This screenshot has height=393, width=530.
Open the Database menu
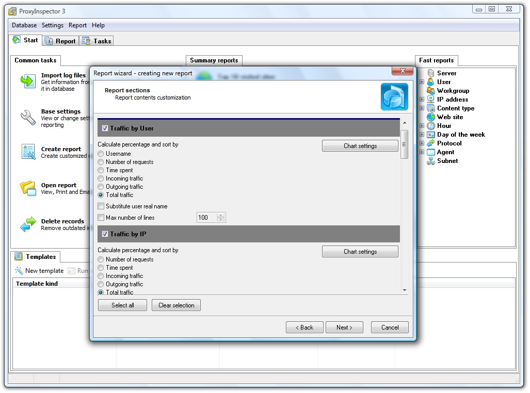[24, 25]
